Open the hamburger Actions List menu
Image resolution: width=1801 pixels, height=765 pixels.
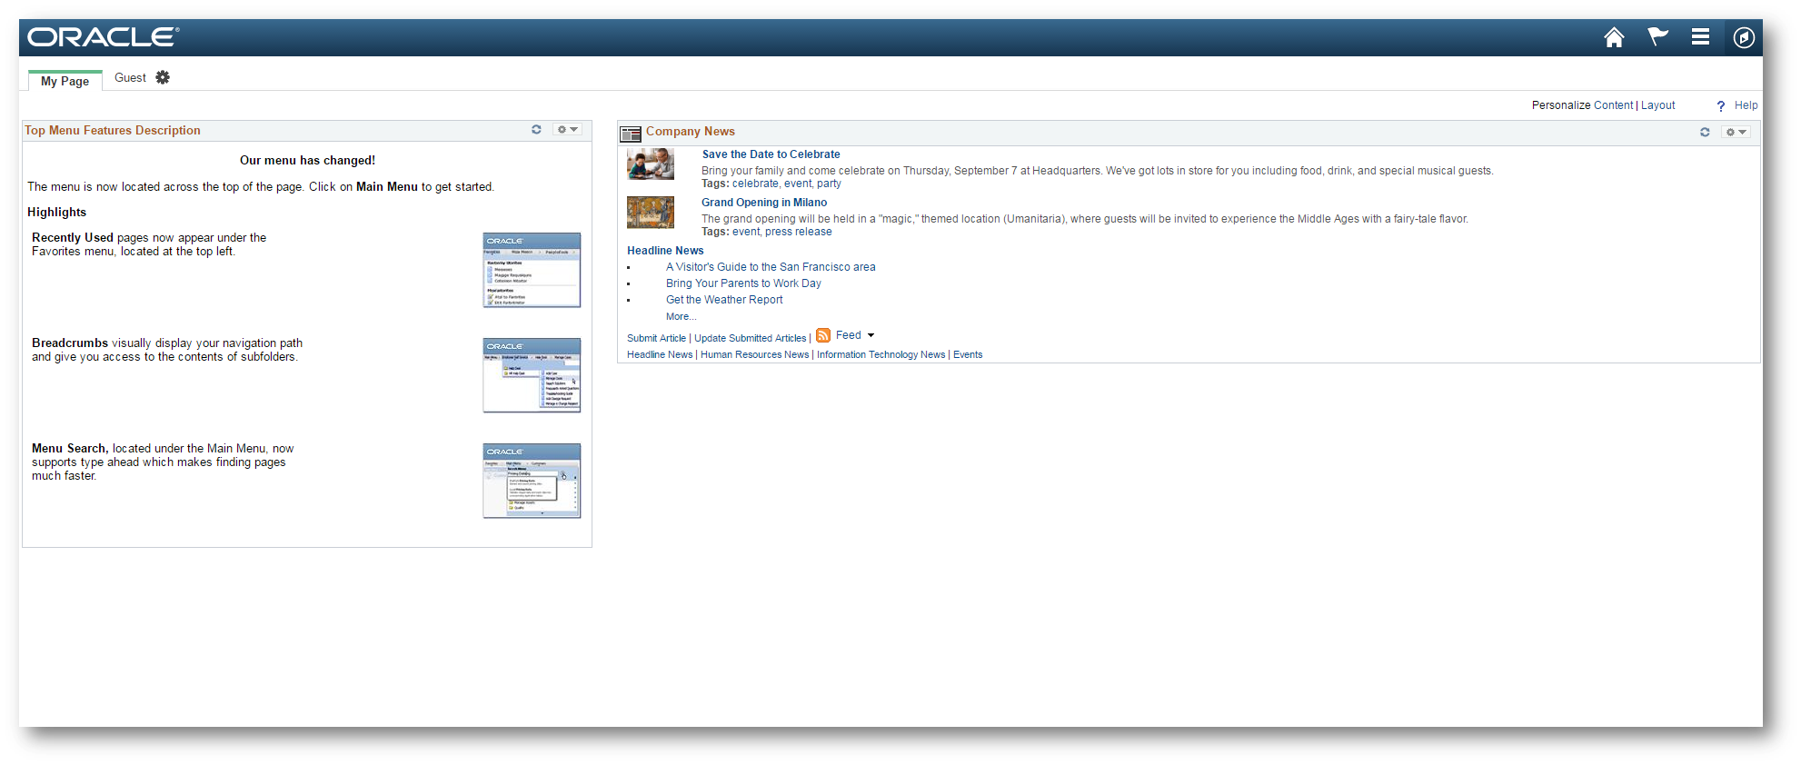pyautogui.click(x=1700, y=37)
